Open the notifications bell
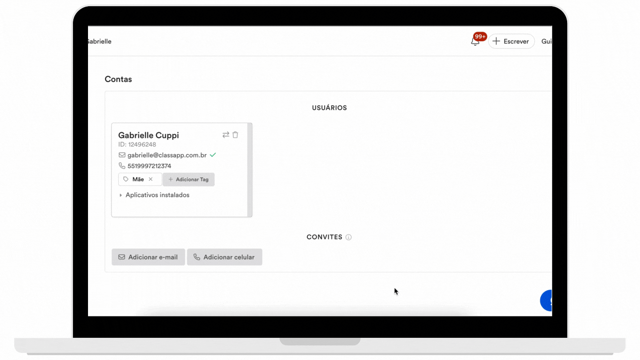 point(475,42)
